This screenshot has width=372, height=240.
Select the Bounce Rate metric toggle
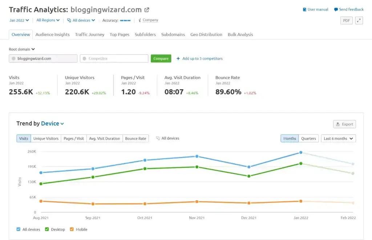(x=136, y=138)
